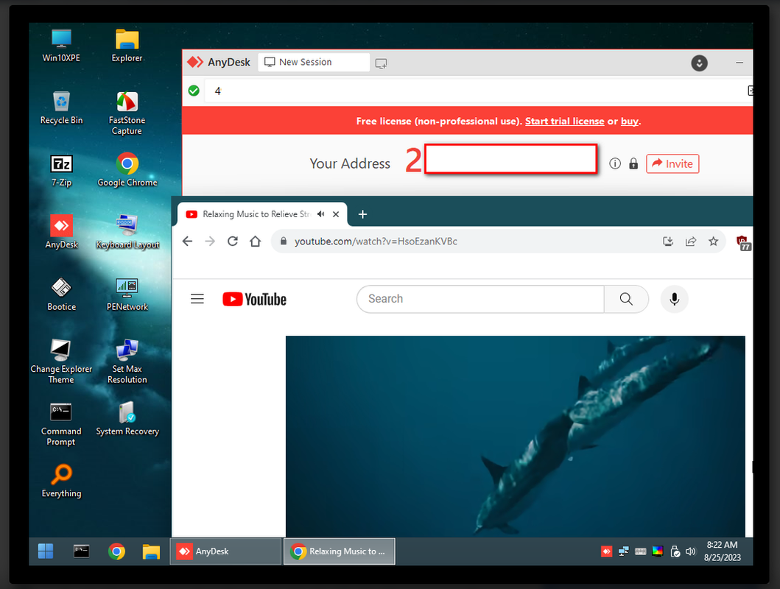780x589 pixels.
Task: Click the Chrome home button
Action: click(x=255, y=241)
